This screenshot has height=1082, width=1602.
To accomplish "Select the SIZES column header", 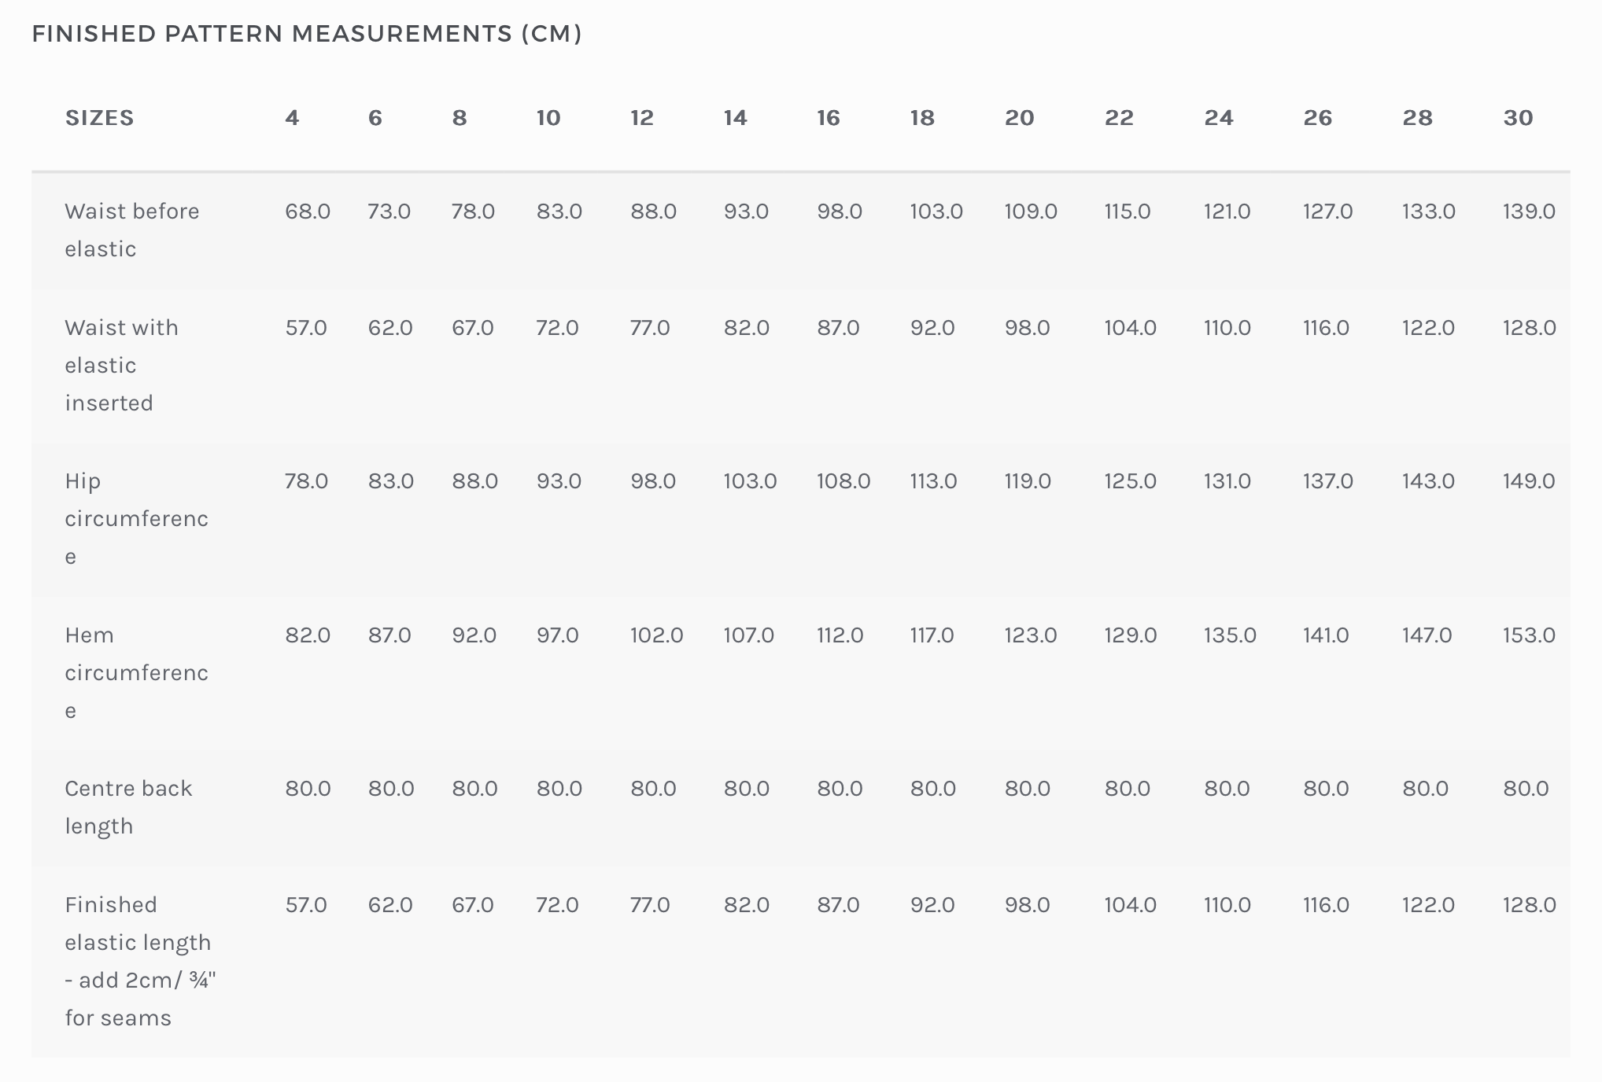I will [100, 118].
